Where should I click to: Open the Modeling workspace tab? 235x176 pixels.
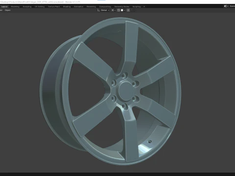[x=15, y=6]
